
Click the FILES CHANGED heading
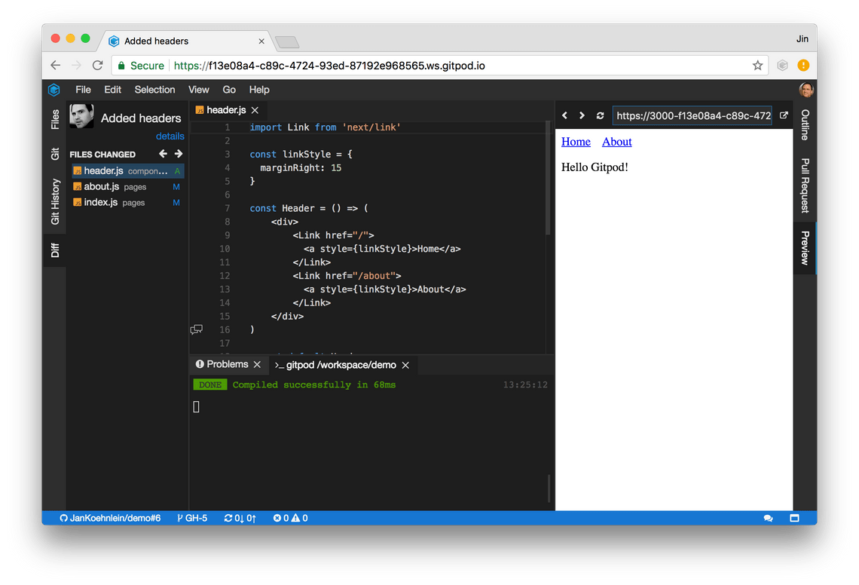[x=102, y=155]
